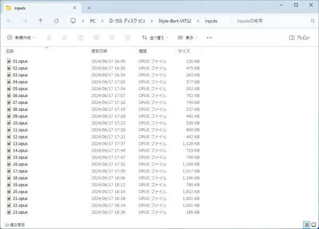Expand chevron after the PC monitor icon

83,21
